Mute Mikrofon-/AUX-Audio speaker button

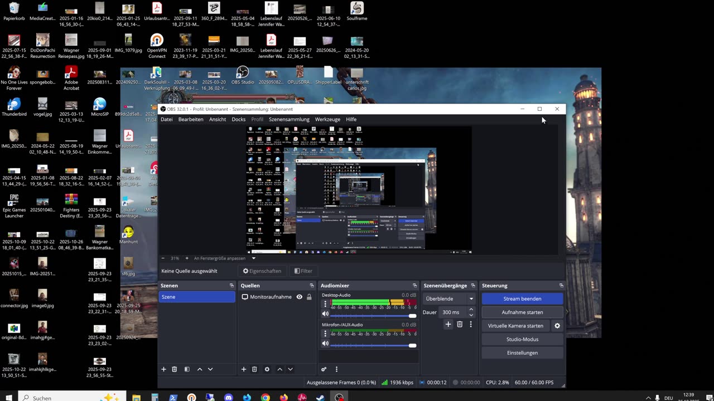325,344
